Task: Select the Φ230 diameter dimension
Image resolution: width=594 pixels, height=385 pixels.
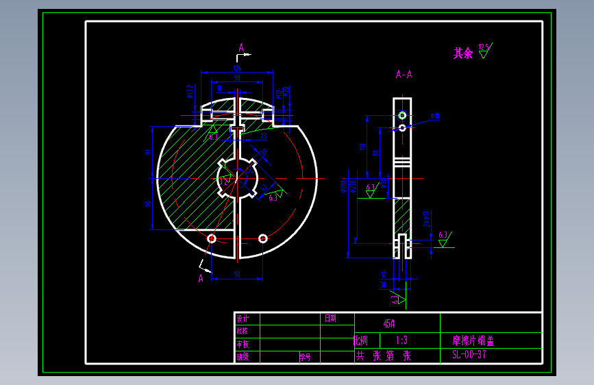Action: tap(354, 186)
